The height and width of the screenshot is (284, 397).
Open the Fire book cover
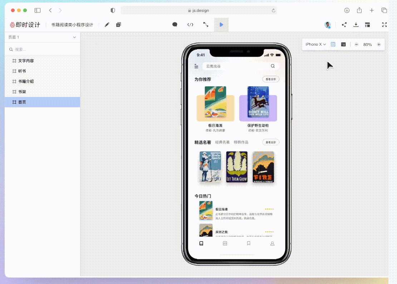tap(263, 167)
